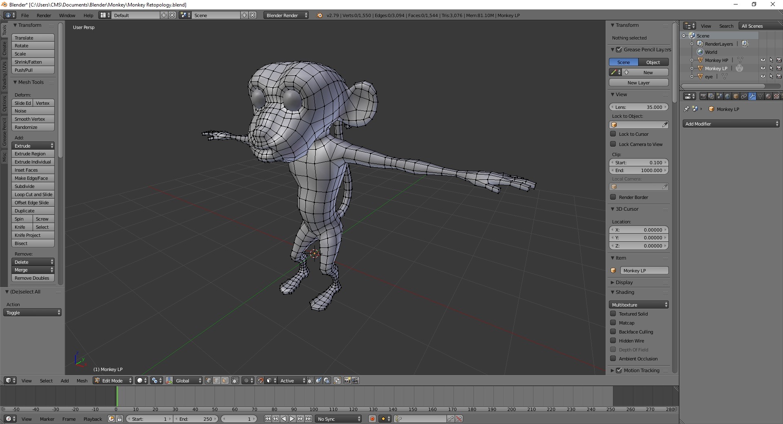The height and width of the screenshot is (424, 783).
Task: Enable Lock to Cursor checkbox
Action: tap(613, 134)
